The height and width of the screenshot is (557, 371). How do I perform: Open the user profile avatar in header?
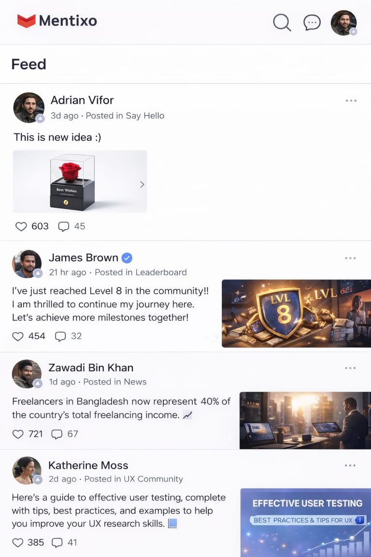(x=343, y=23)
